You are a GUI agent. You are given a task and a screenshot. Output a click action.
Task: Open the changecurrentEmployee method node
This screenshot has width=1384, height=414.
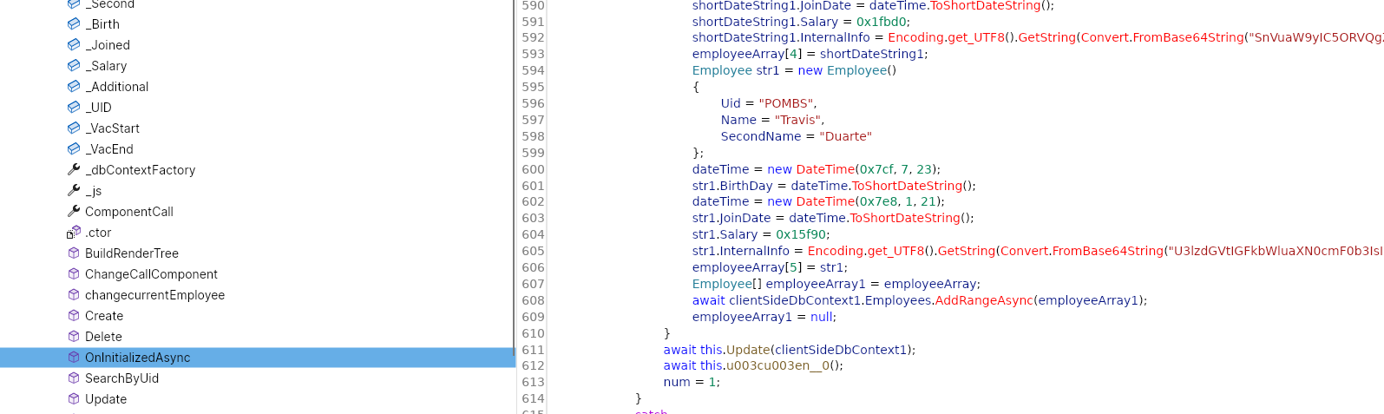[154, 295]
